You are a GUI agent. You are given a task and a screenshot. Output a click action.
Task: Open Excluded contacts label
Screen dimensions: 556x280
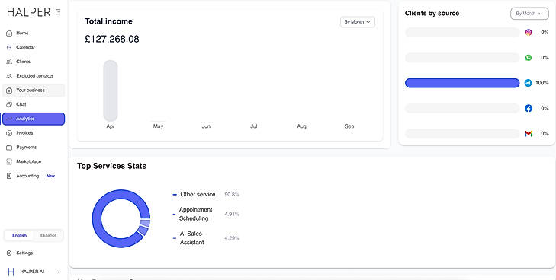coord(35,76)
